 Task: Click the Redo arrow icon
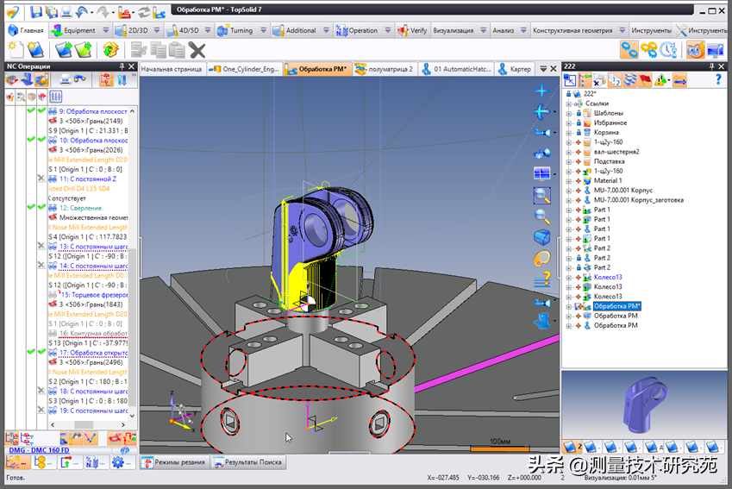(x=103, y=12)
